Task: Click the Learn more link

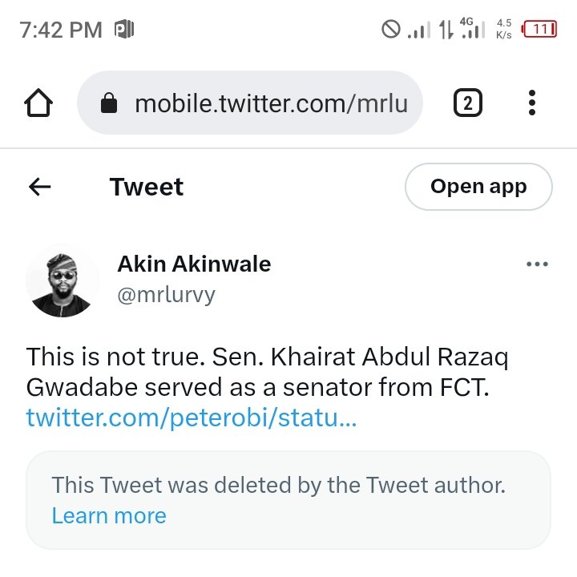Action: [x=109, y=515]
